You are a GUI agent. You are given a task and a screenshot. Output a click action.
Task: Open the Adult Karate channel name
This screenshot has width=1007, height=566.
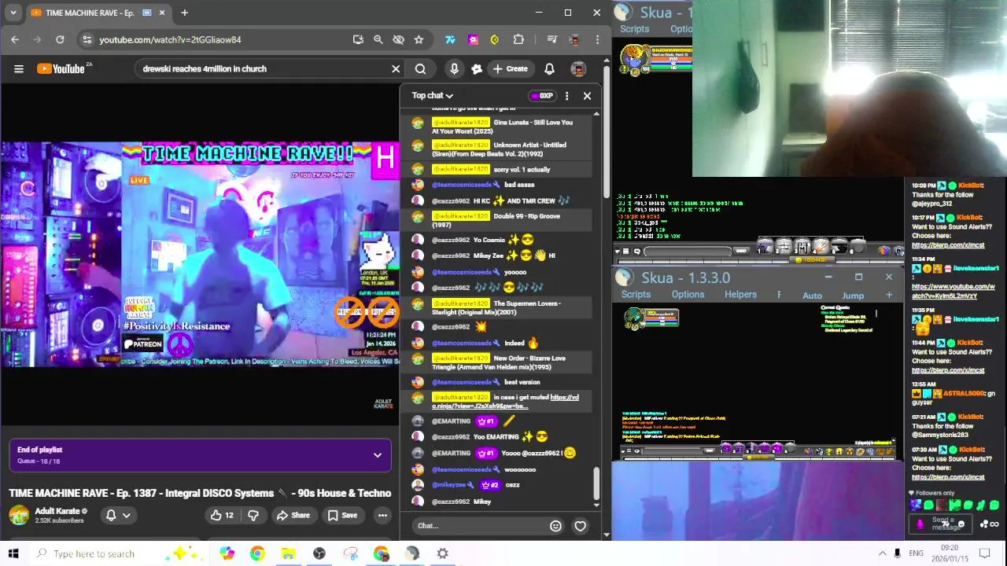tap(57, 511)
